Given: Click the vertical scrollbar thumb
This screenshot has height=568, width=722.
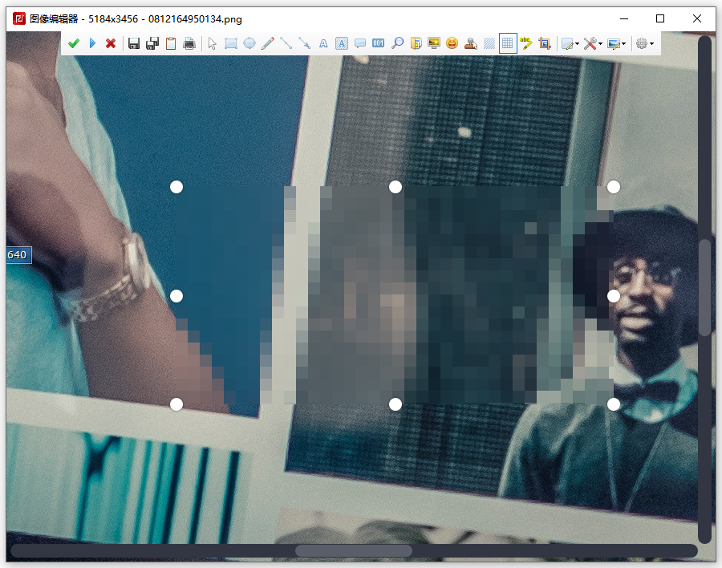Looking at the screenshot, I should 704,287.
